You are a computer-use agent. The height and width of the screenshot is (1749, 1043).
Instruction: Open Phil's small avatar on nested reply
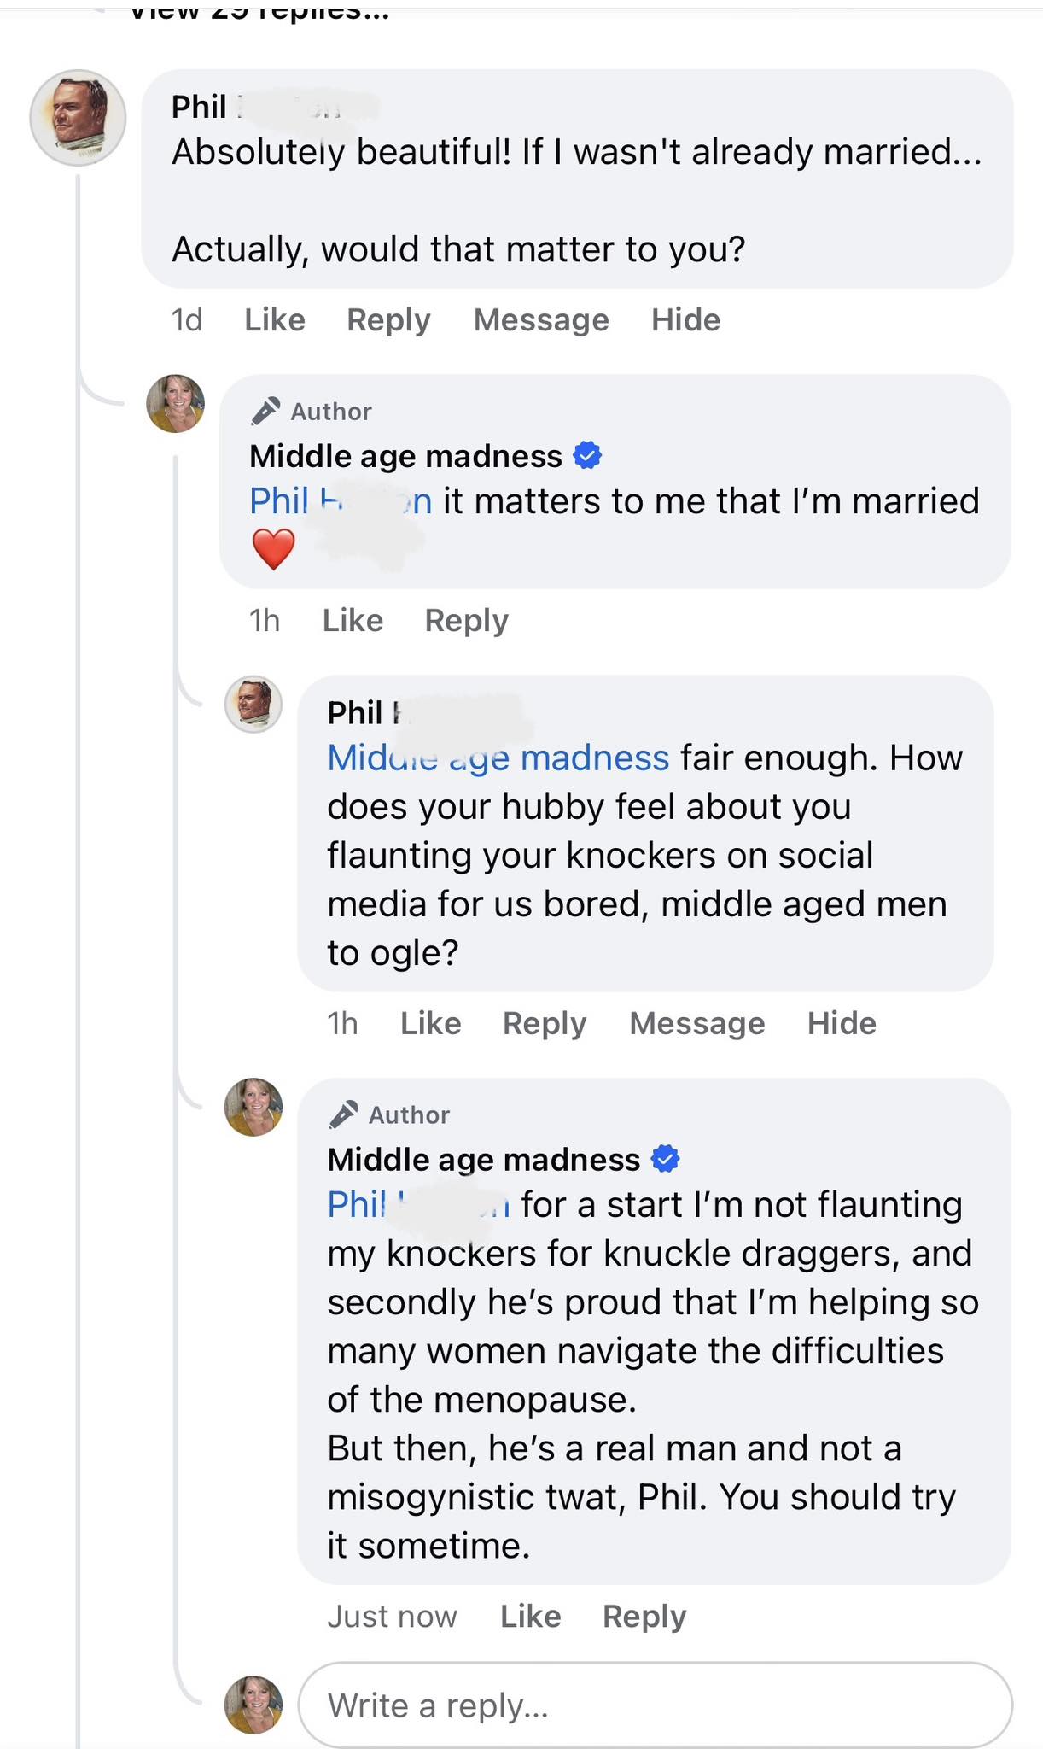click(x=253, y=705)
